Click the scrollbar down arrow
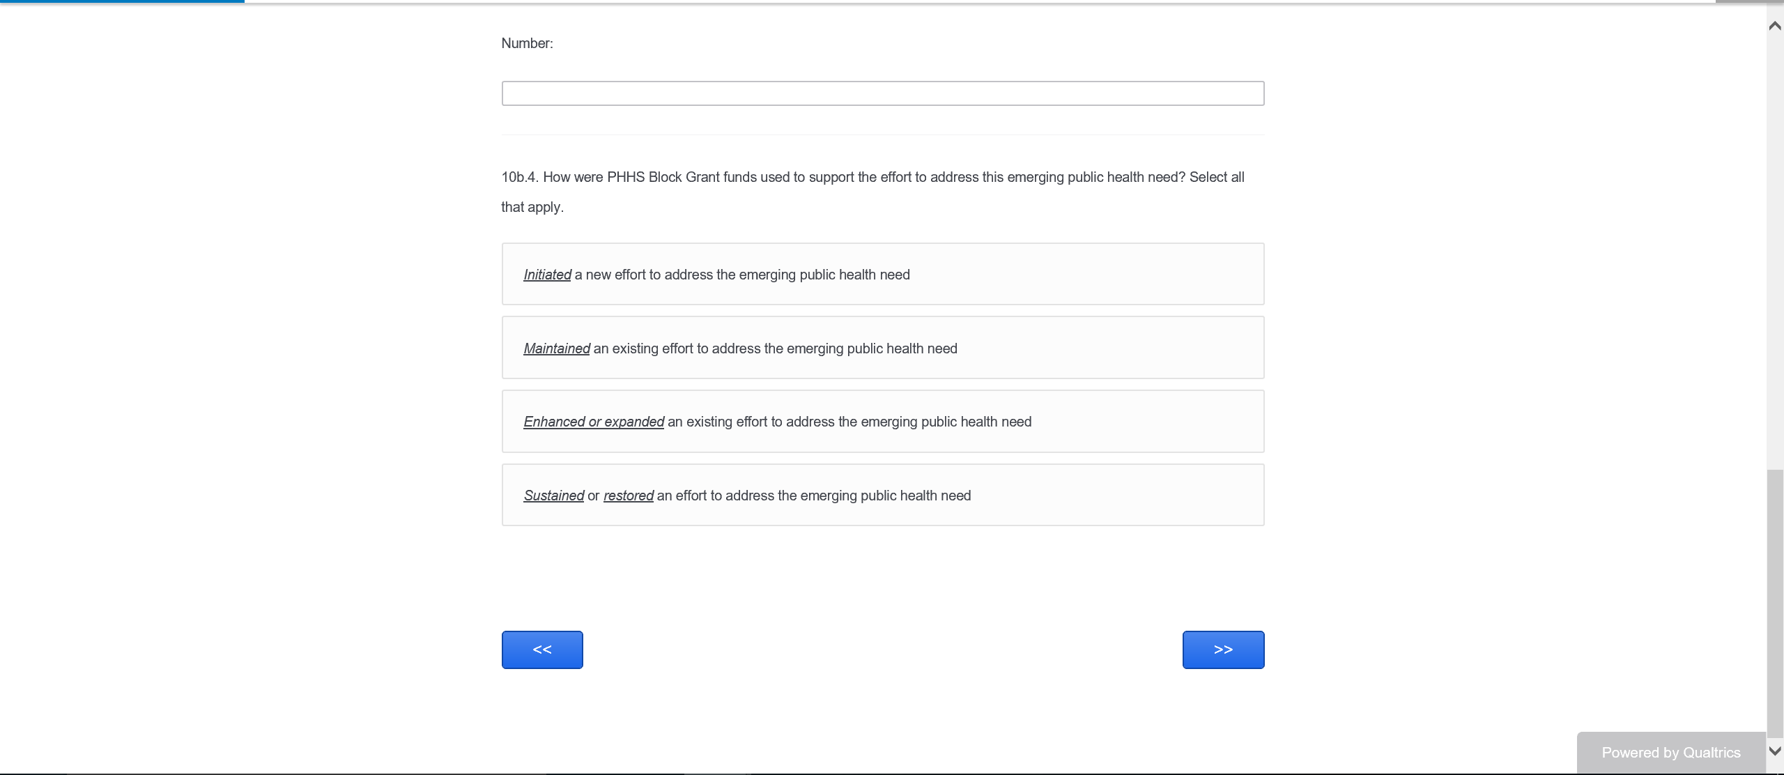This screenshot has width=1784, height=775. 1774,751
